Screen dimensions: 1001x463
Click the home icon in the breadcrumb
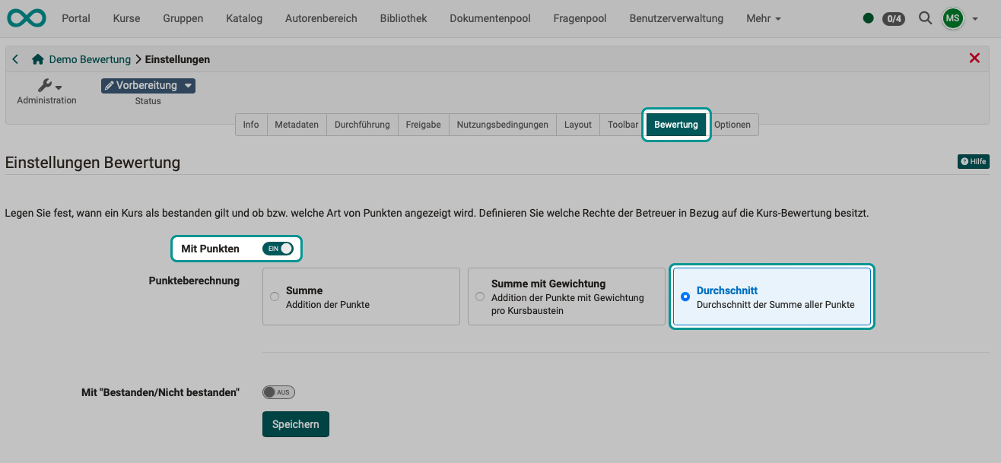pos(36,59)
